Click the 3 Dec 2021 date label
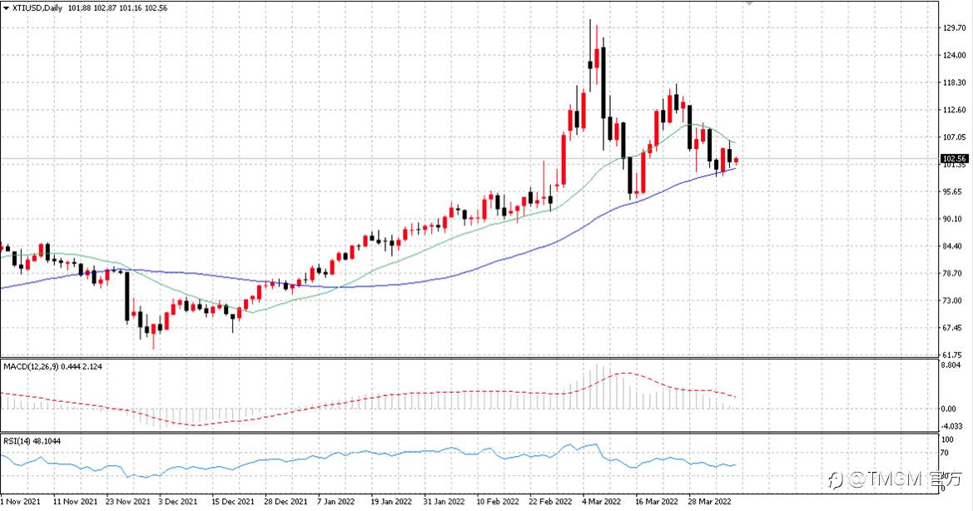973x511 pixels. click(x=178, y=501)
